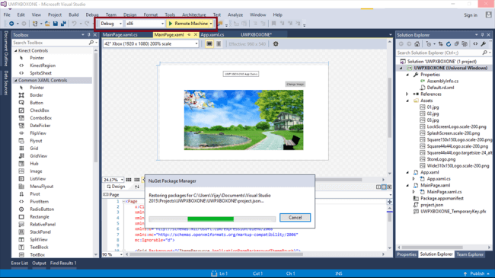495x278 pixels.
Task: Click the magnifier icon in Search Toolbox
Action: point(91,43)
